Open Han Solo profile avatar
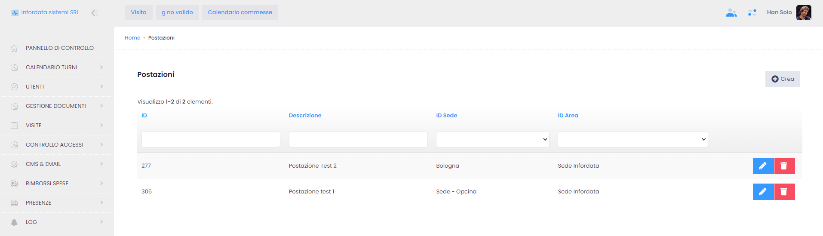The image size is (823, 236). (803, 12)
